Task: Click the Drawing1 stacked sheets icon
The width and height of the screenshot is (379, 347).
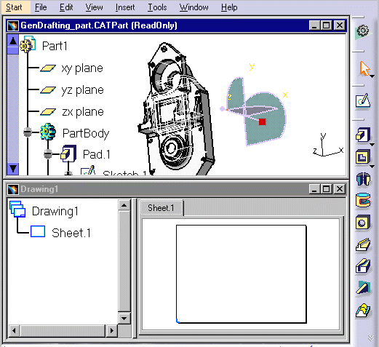Action: click(17, 209)
